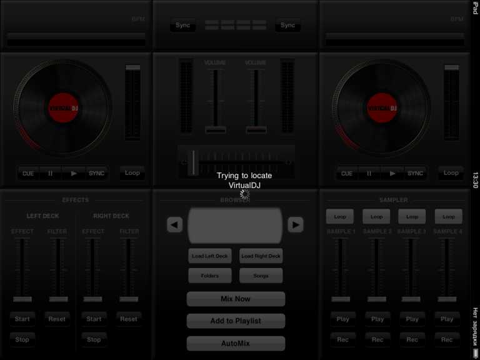Image resolution: width=480 pixels, height=360 pixels.
Task: Click the right VirtualDJ turntable platter
Action: pyautogui.click(x=382, y=108)
